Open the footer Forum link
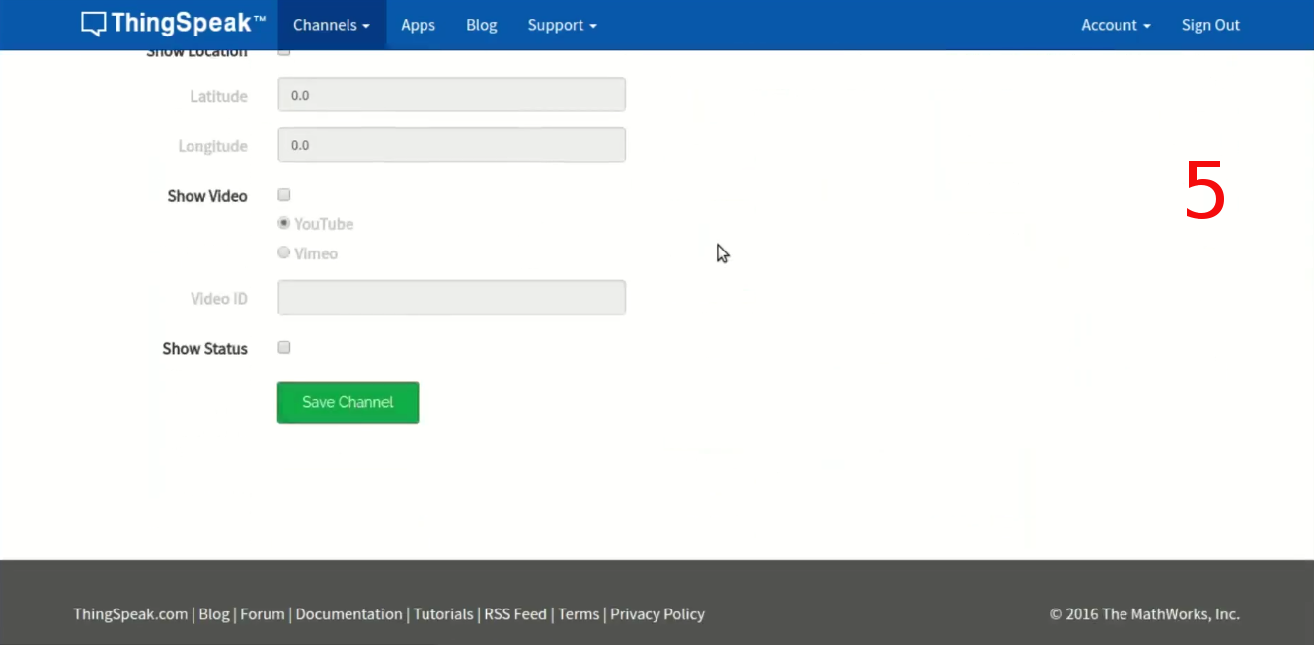This screenshot has width=1314, height=645. [263, 613]
